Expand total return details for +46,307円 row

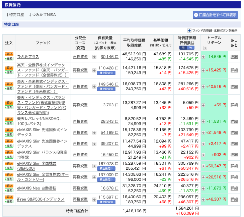point(203,199)
